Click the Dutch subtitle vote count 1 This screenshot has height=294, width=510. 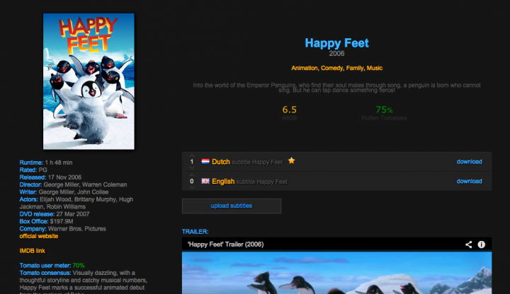click(x=192, y=162)
